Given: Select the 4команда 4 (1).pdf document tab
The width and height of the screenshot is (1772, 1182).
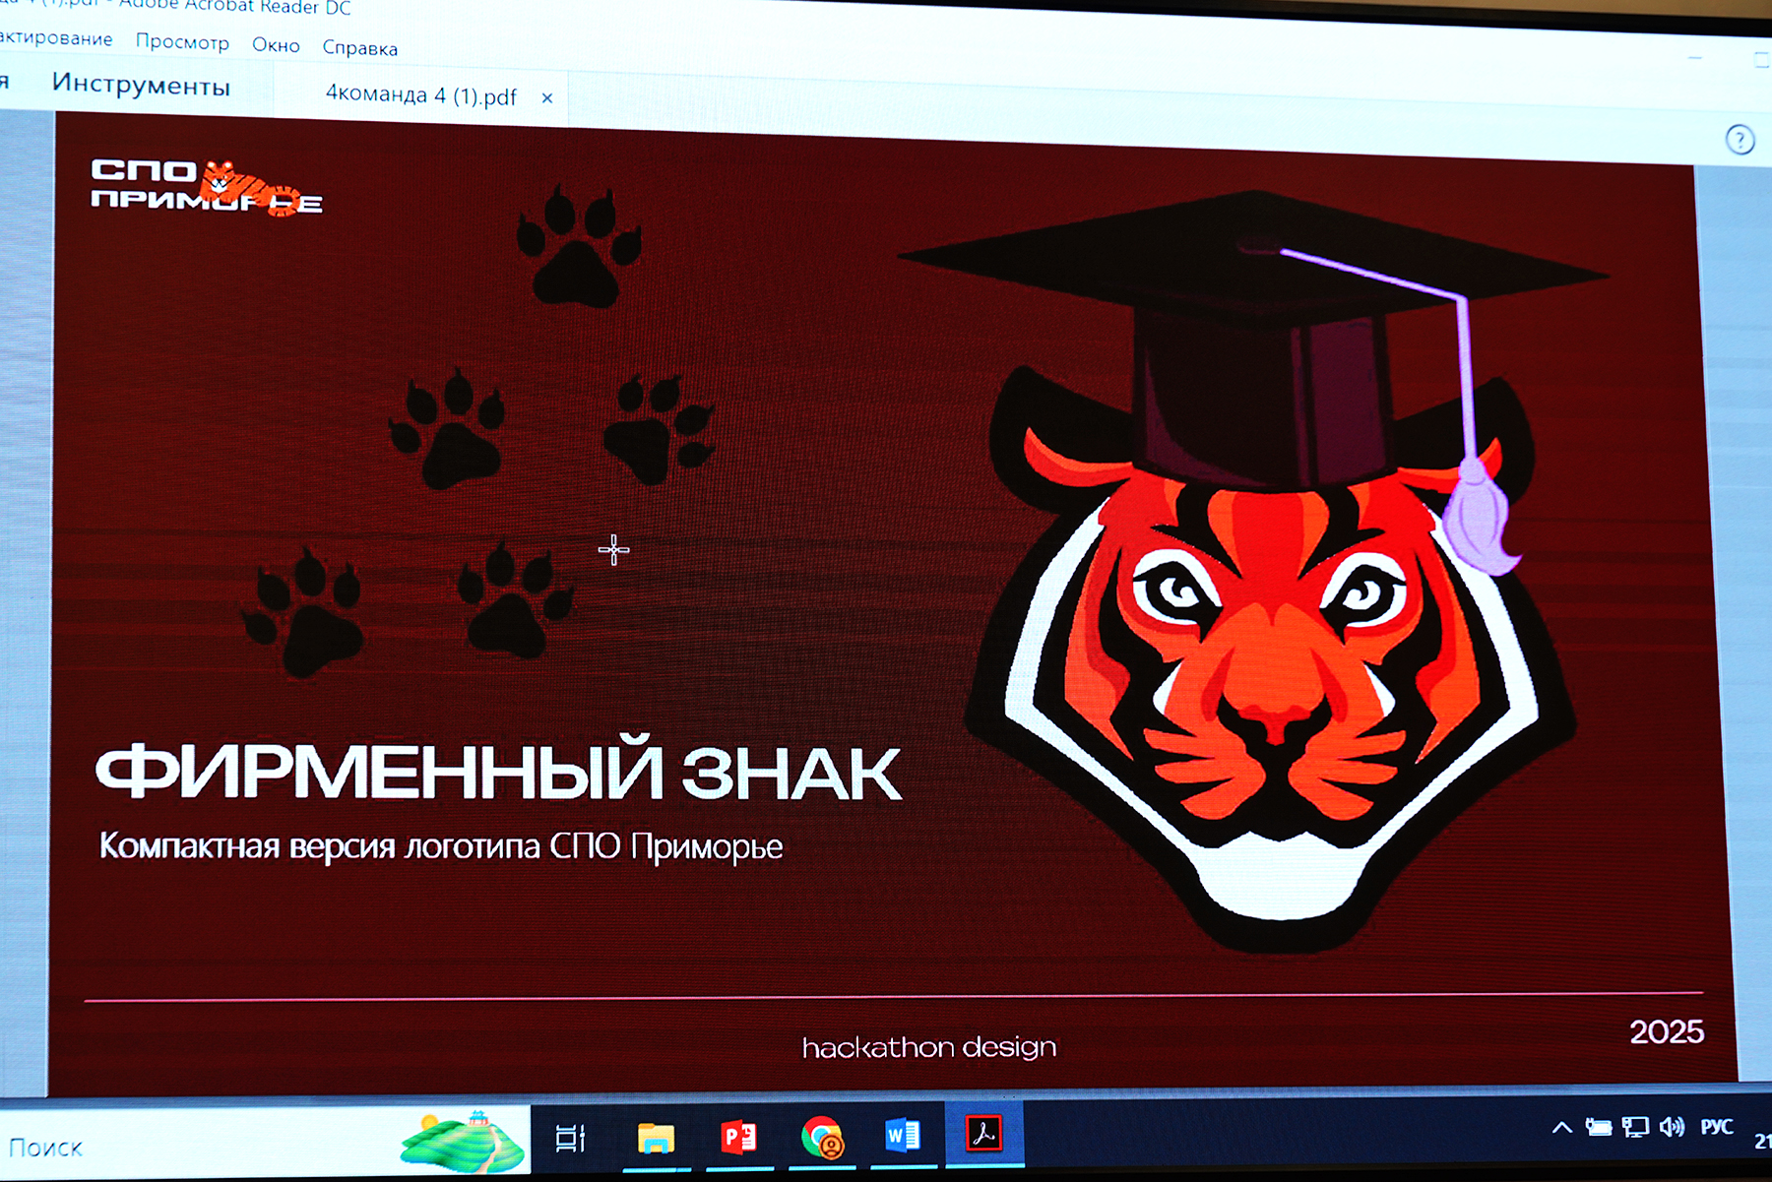Looking at the screenshot, I should (x=420, y=95).
